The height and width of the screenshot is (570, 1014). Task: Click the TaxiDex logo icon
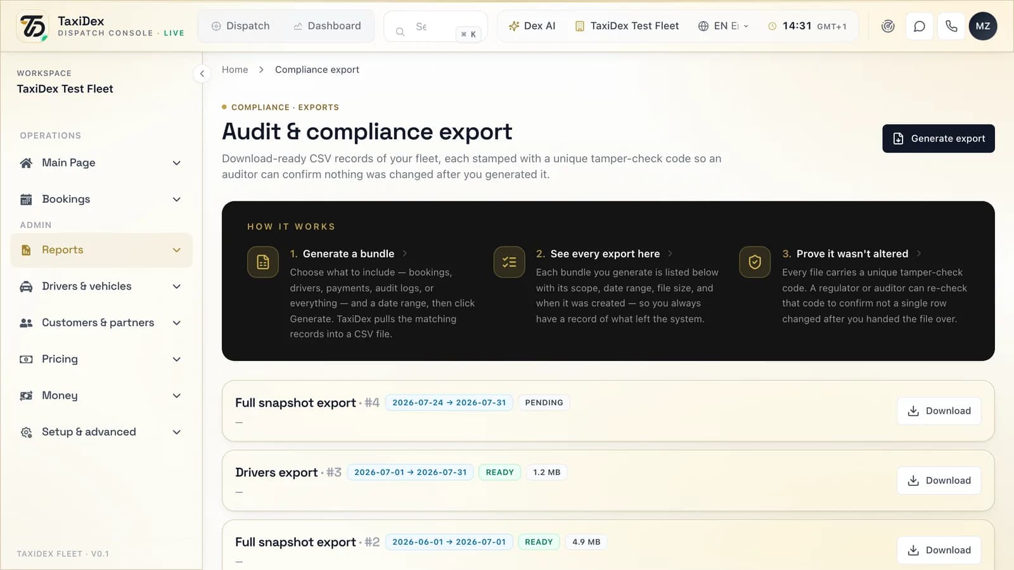click(x=33, y=26)
